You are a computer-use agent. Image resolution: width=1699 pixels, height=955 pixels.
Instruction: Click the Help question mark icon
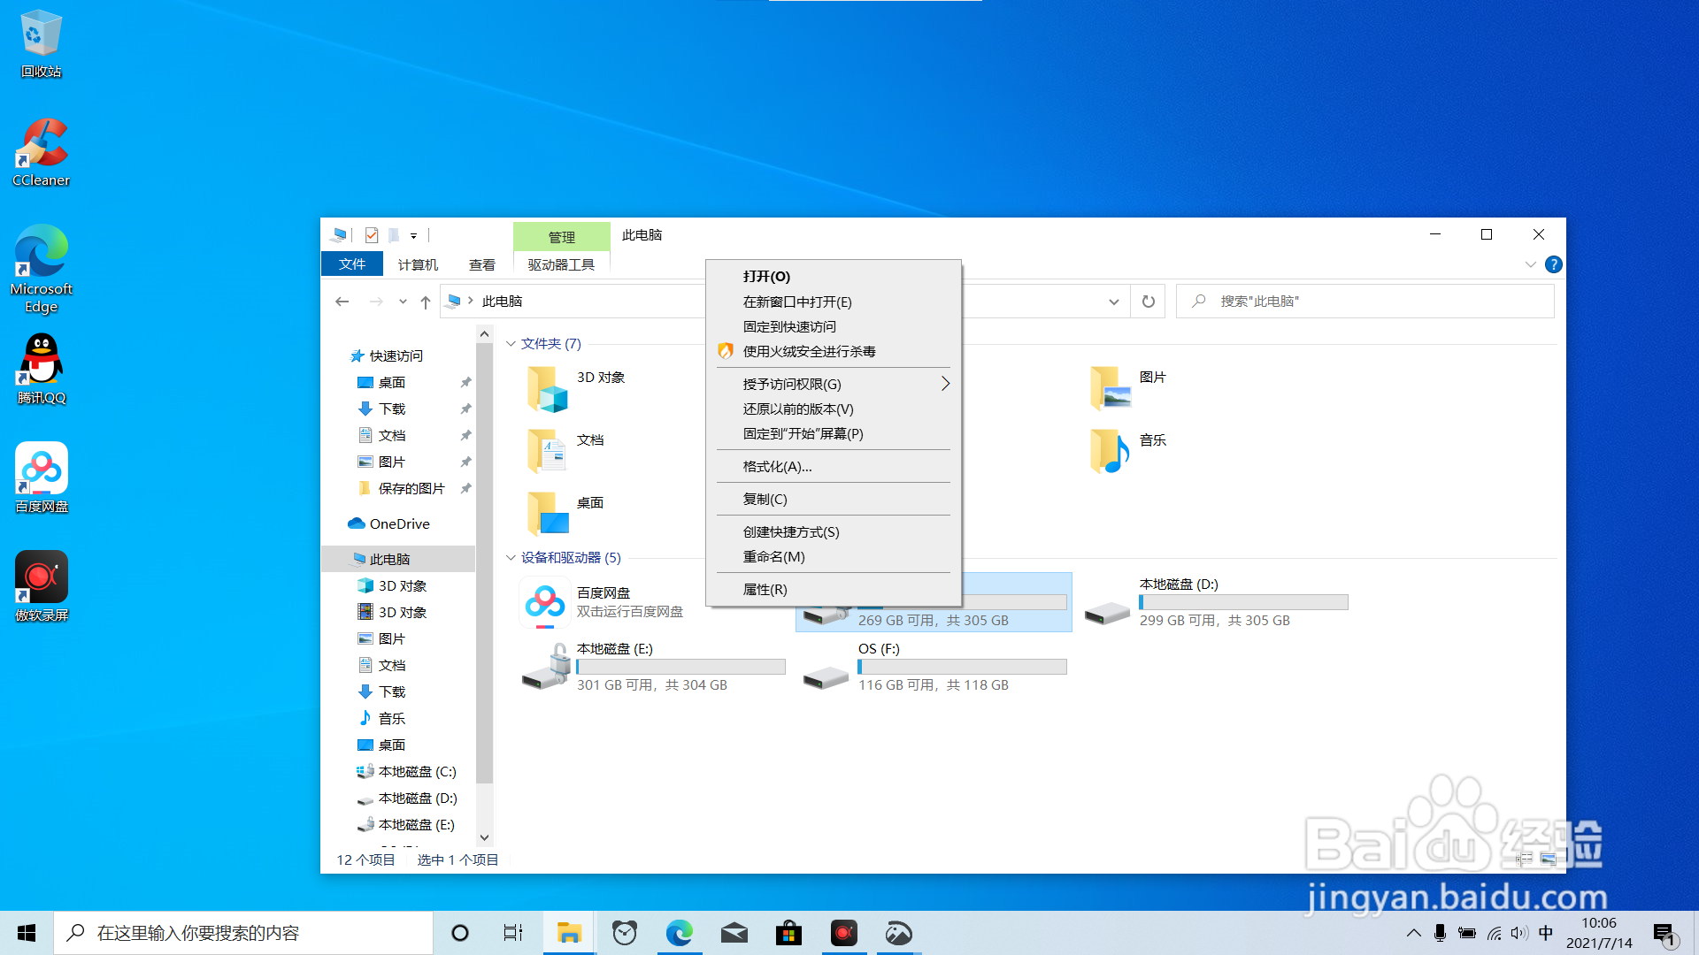(x=1553, y=264)
